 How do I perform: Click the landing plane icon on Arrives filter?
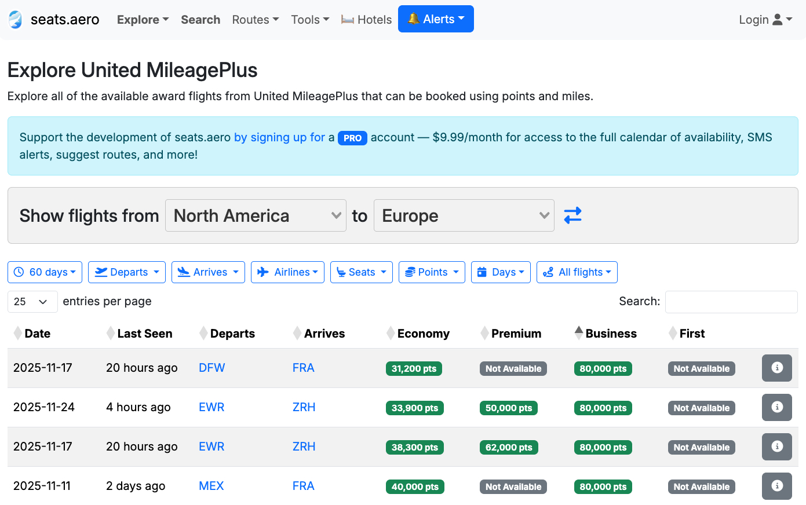point(185,272)
